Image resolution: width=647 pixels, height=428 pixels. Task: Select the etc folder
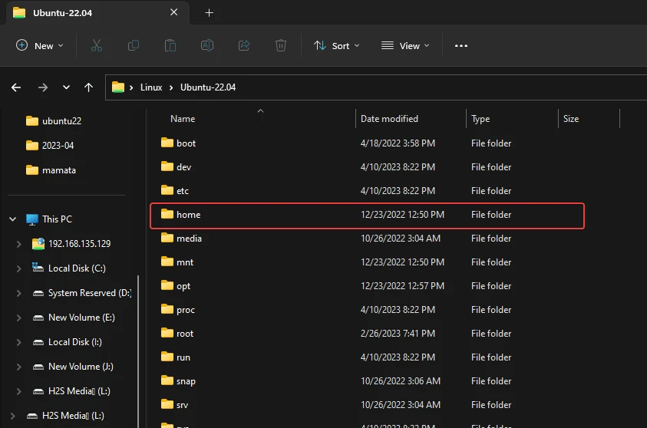pos(175,191)
